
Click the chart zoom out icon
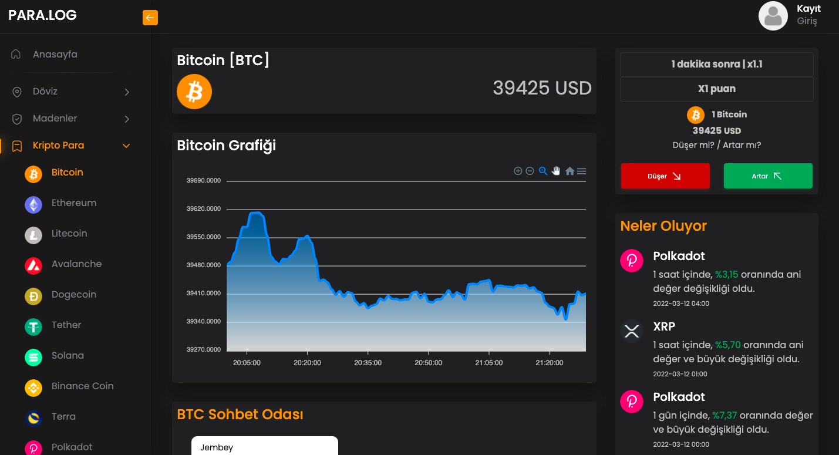(x=530, y=171)
